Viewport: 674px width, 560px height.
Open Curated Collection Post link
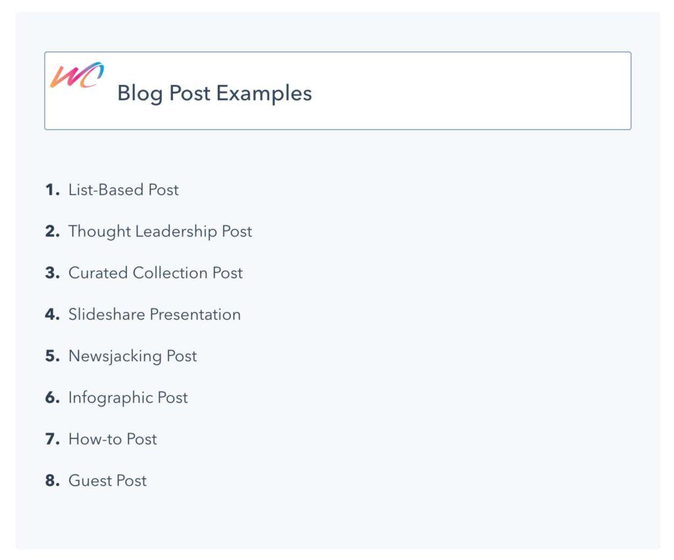(155, 273)
